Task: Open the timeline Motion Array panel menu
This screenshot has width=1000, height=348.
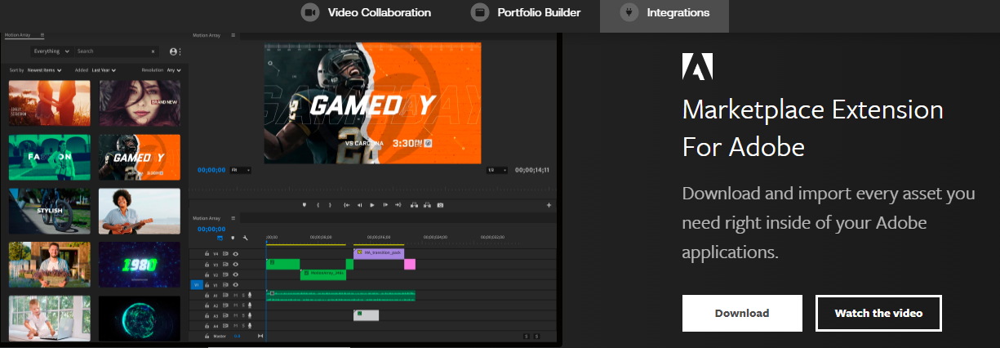Action: click(x=233, y=218)
